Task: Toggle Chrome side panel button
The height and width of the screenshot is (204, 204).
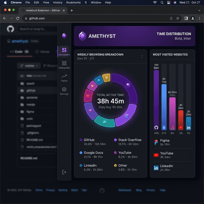Action: (x=186, y=18)
